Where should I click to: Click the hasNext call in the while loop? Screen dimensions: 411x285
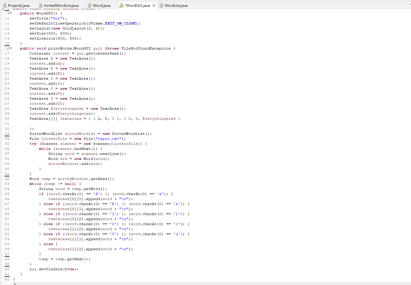pyautogui.click(x=82, y=149)
